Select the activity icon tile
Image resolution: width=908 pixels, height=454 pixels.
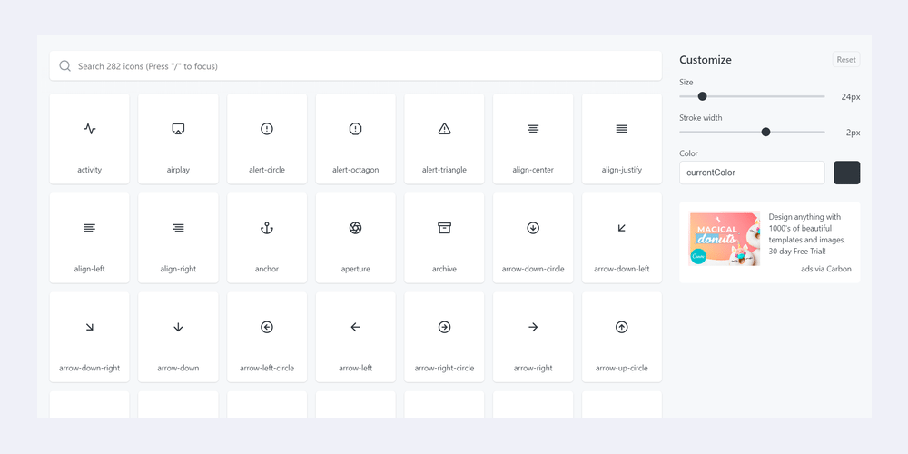click(89, 138)
